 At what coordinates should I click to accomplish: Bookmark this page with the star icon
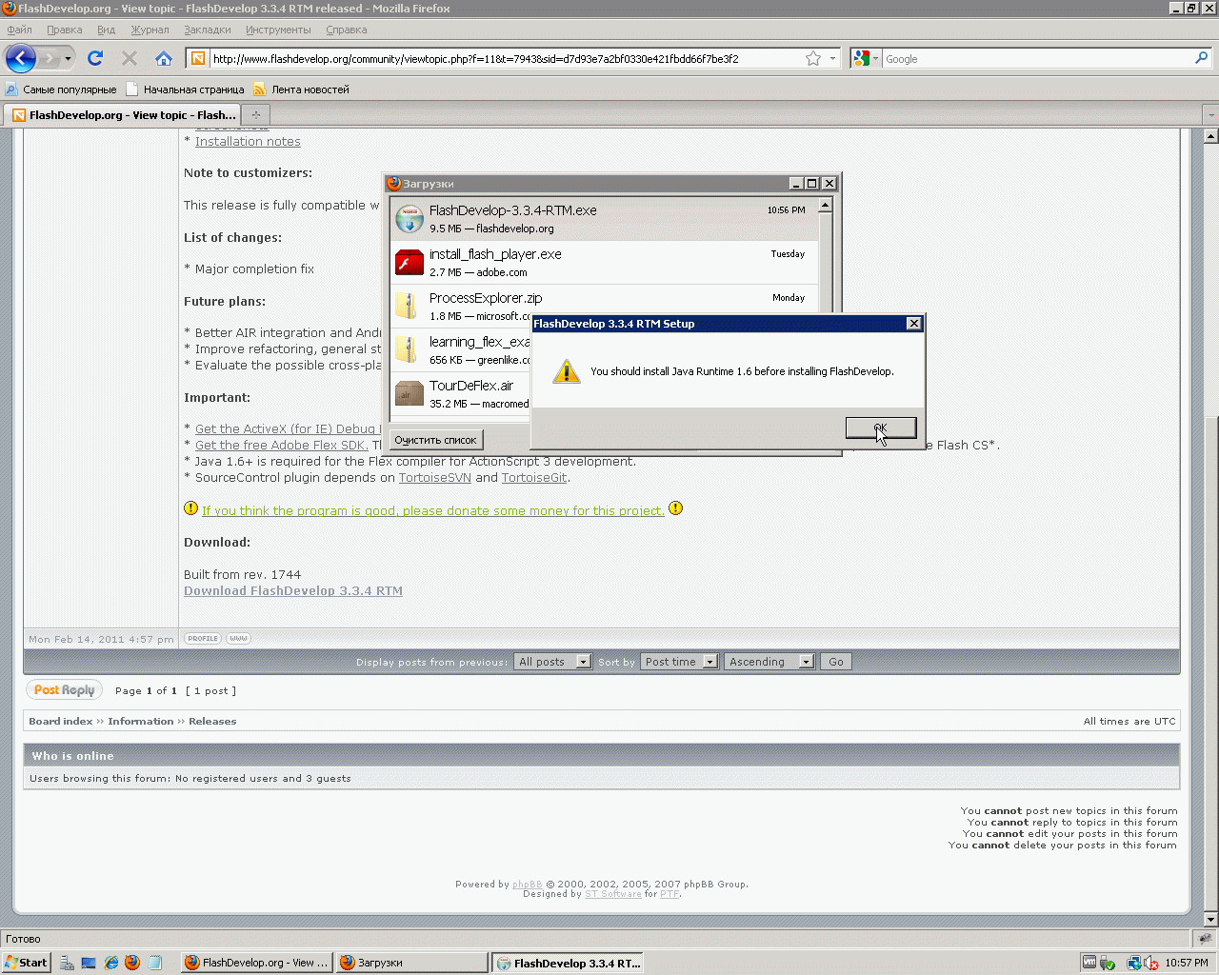pyautogui.click(x=813, y=58)
